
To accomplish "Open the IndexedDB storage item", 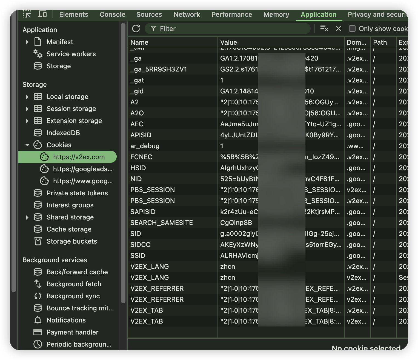I will 63,133.
